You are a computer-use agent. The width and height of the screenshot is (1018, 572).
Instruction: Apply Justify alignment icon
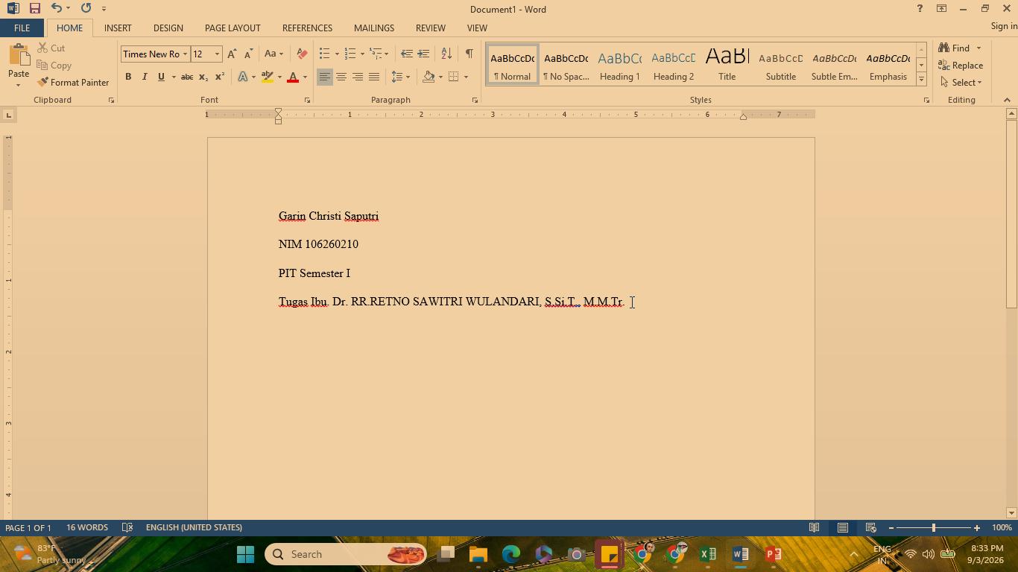click(374, 77)
